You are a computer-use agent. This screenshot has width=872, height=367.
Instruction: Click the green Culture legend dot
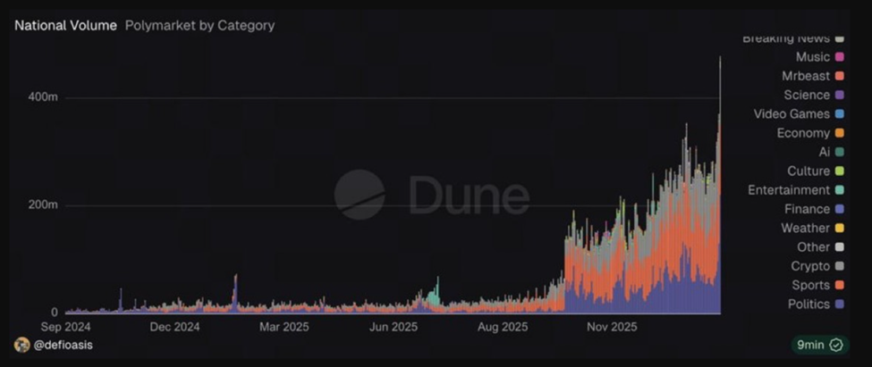840,171
